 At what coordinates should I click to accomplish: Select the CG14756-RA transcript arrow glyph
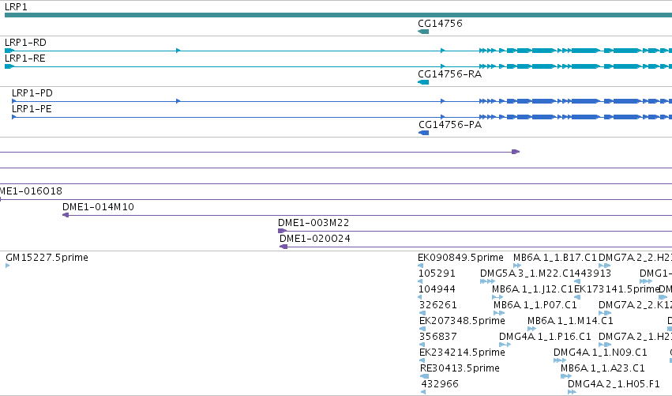tap(423, 82)
